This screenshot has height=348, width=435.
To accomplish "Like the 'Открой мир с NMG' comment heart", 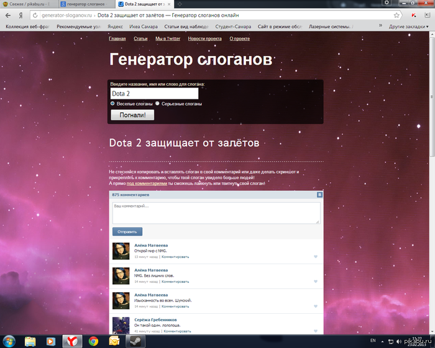I will coord(316,257).
